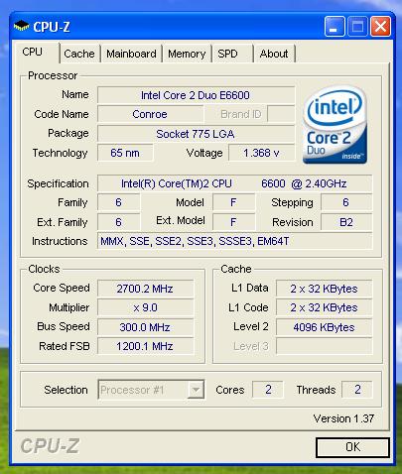Image resolution: width=402 pixels, height=474 pixels.
Task: Click the OK button
Action: [x=352, y=447]
